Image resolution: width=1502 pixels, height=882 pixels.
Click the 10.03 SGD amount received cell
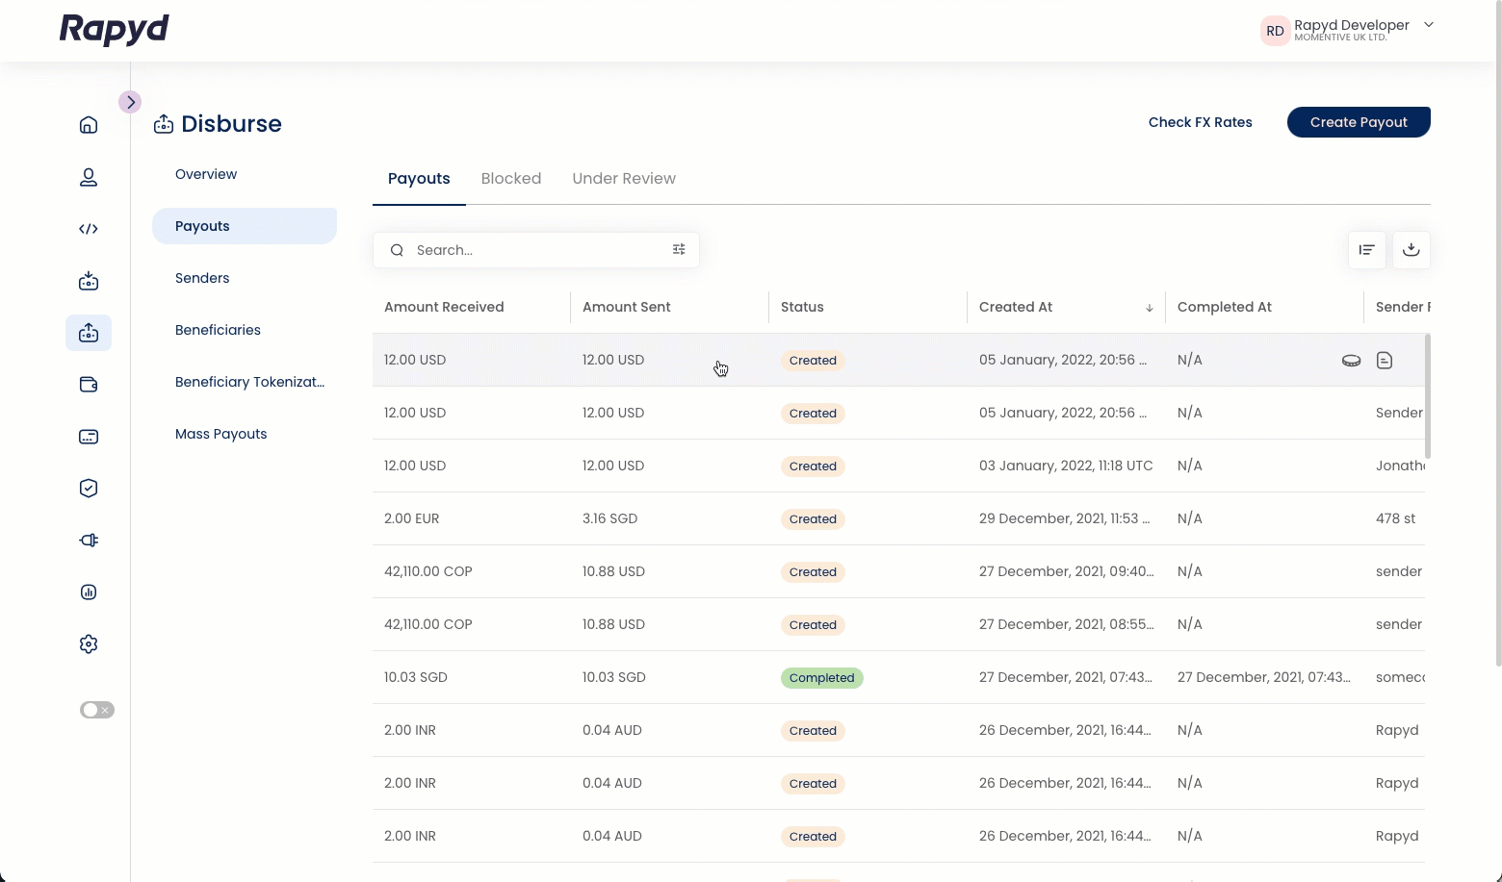tap(416, 677)
